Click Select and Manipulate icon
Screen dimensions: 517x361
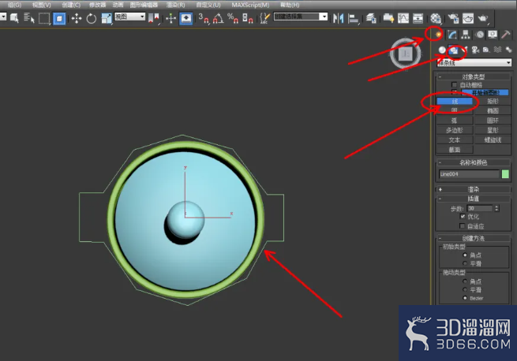[170, 18]
